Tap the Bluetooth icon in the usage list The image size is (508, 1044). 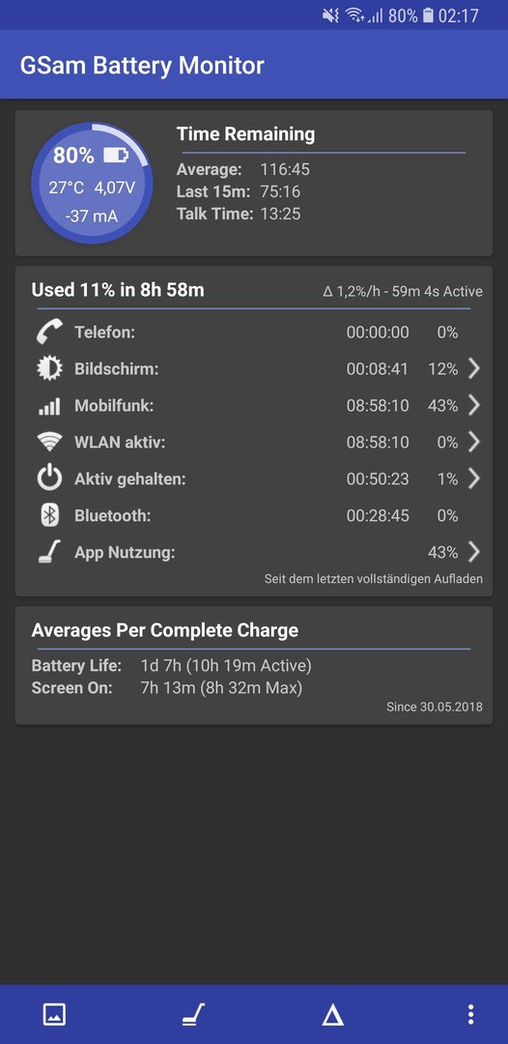(50, 515)
